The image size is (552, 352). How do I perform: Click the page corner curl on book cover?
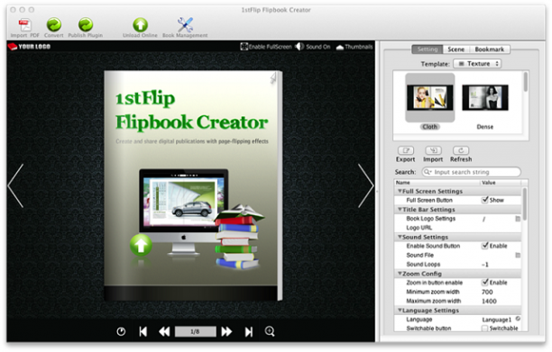pos(273,78)
